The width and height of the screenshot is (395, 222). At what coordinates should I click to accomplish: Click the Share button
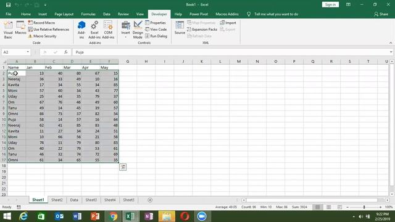tap(381, 14)
